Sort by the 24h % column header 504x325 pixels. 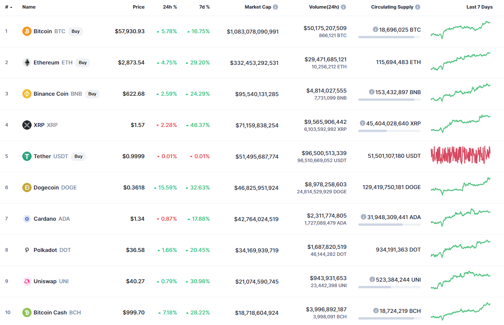(170, 7)
